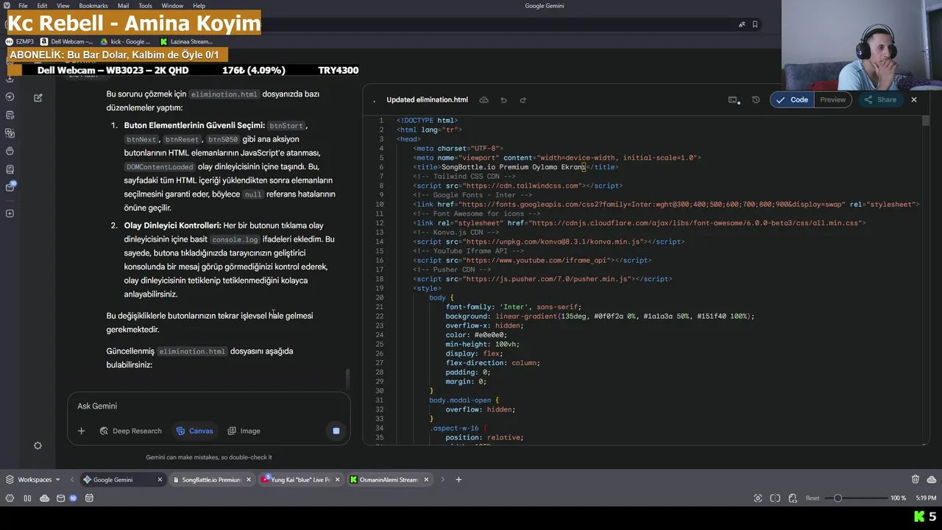Open sidebar settings gear
This screenshot has height=530, width=942.
[x=38, y=445]
